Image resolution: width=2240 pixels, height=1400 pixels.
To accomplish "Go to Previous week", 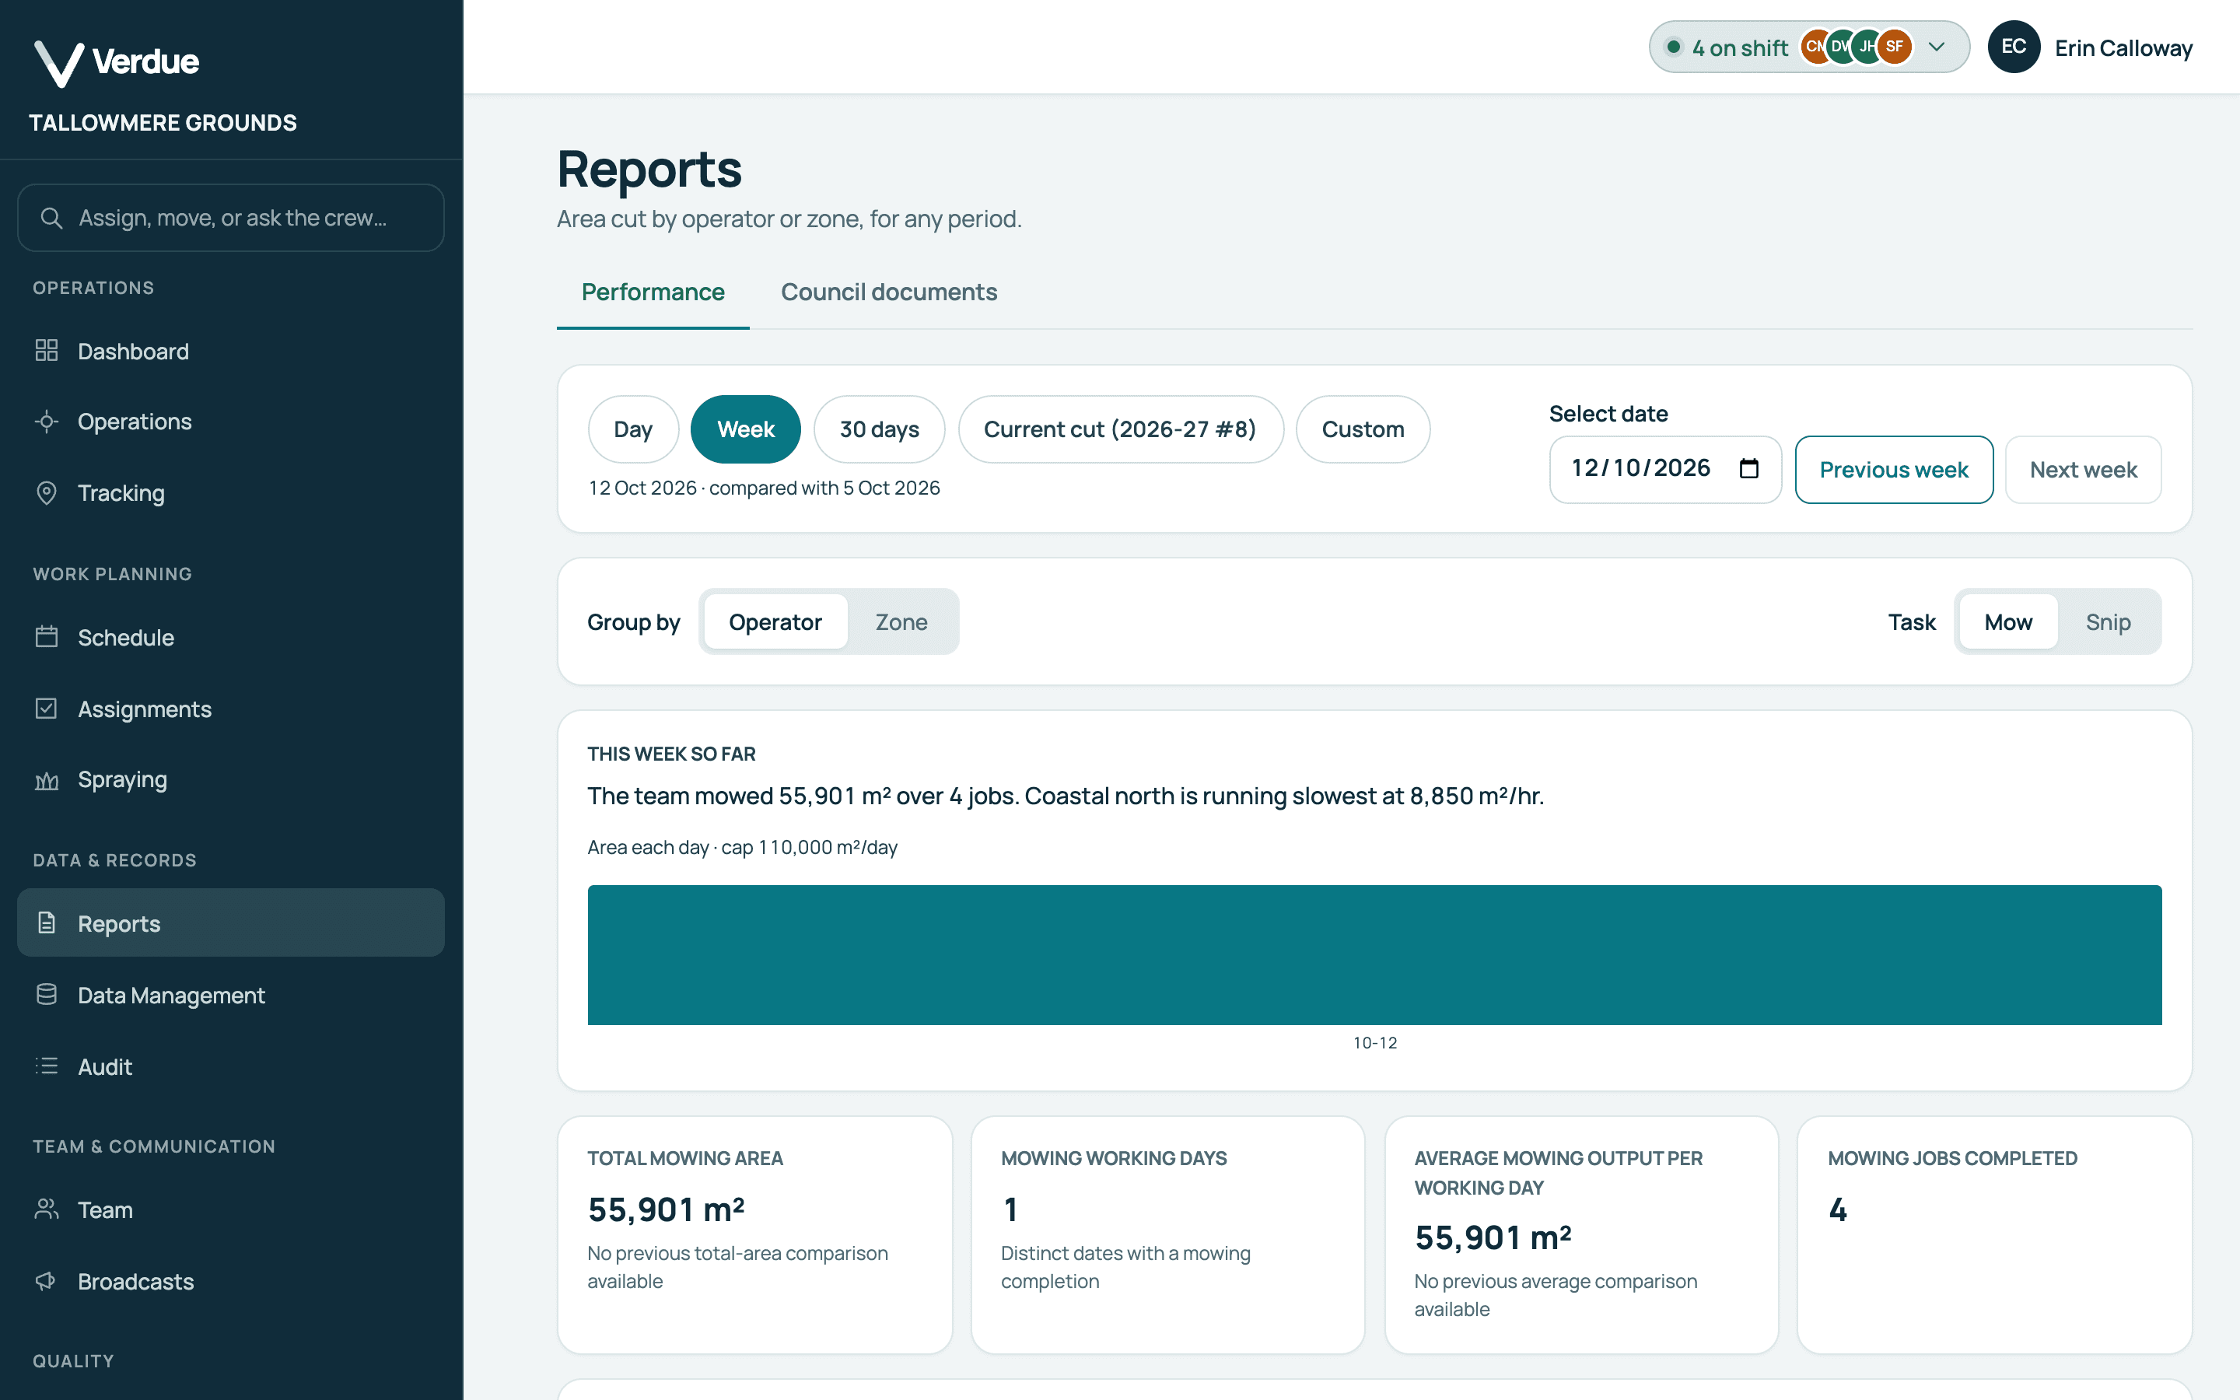I will 1894,470.
